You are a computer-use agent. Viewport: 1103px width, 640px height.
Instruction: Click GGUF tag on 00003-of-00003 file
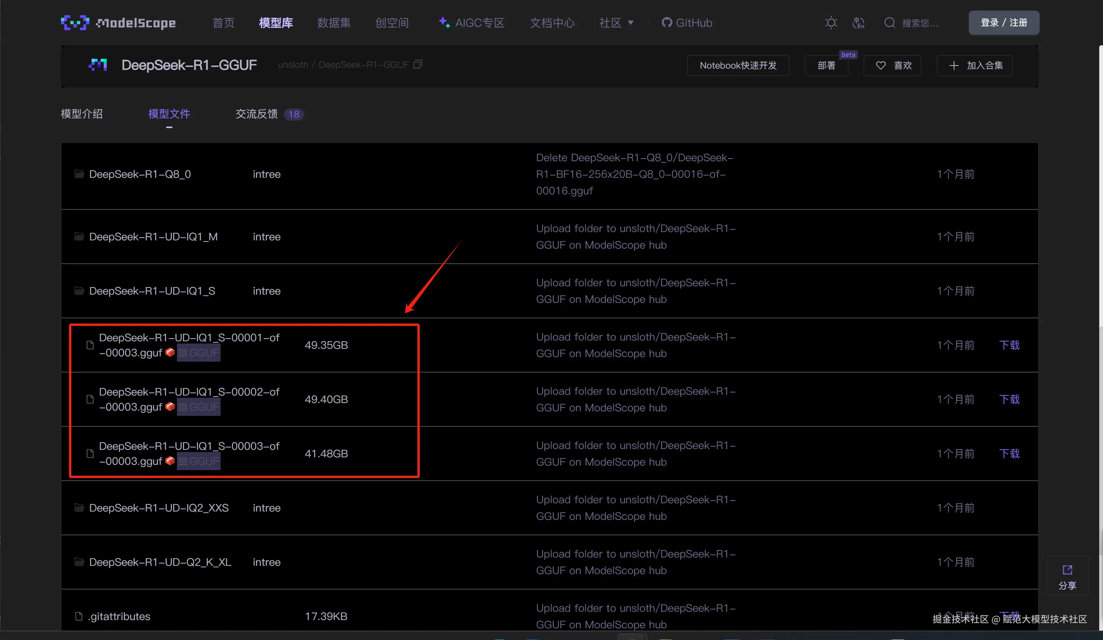(x=199, y=461)
